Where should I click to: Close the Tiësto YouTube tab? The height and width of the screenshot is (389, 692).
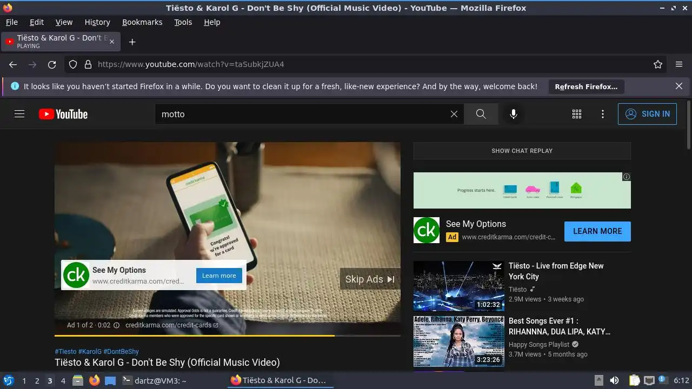pos(112,42)
